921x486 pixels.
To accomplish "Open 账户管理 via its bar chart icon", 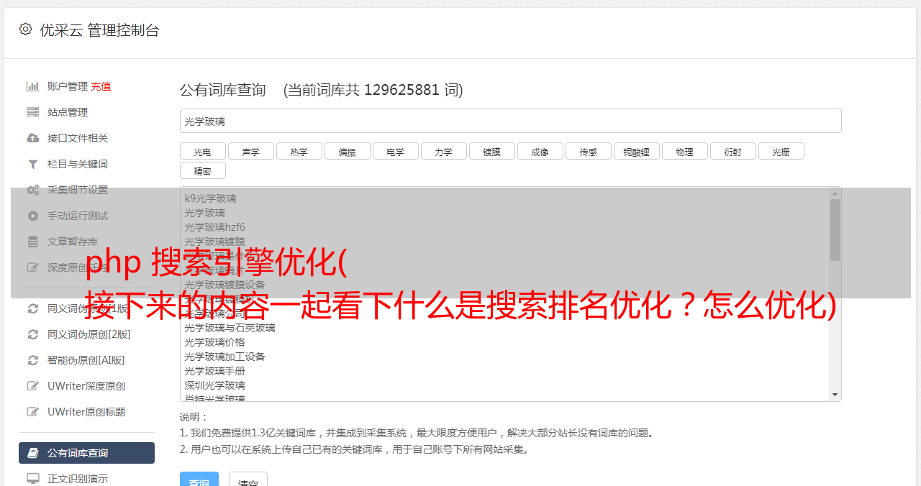I will (33, 86).
